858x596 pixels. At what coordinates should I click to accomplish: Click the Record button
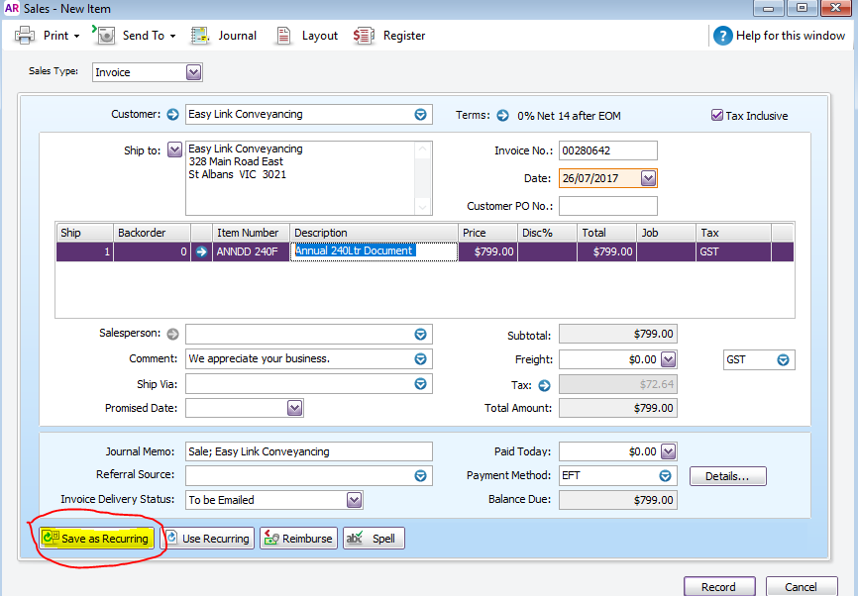tap(719, 587)
